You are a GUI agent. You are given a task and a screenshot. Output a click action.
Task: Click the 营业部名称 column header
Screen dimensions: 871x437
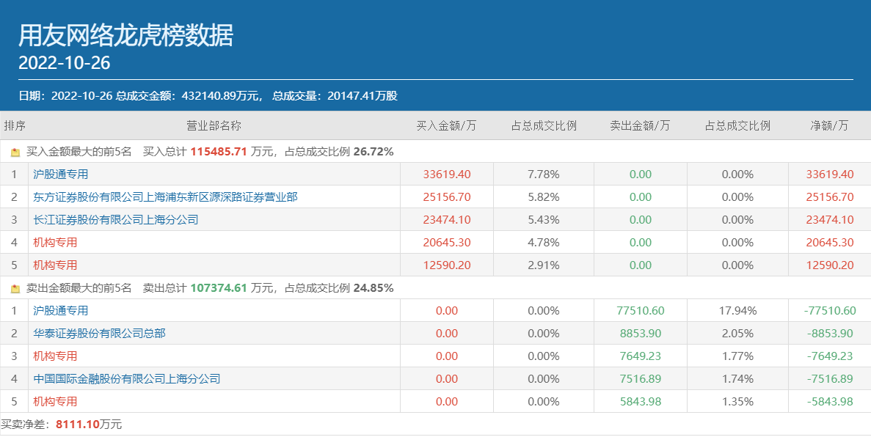click(214, 125)
